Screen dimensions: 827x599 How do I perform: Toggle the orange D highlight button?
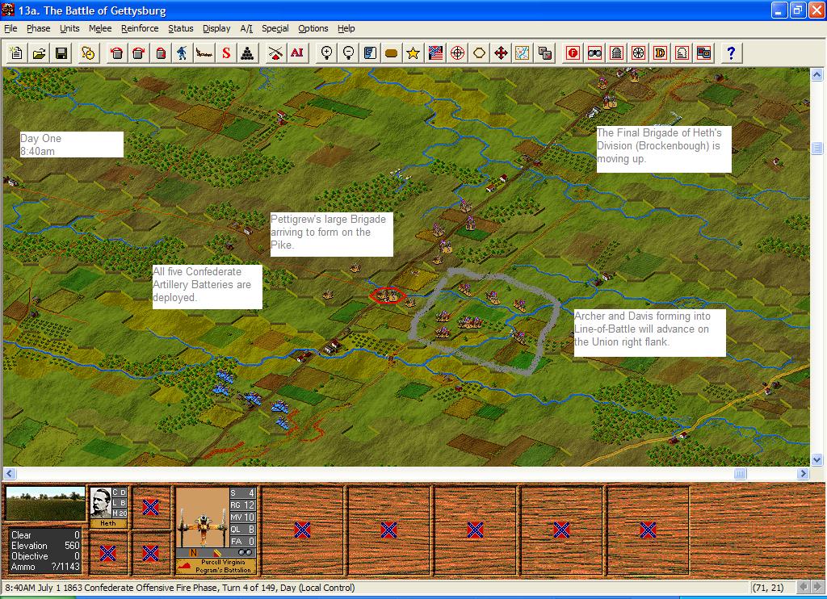click(x=660, y=52)
